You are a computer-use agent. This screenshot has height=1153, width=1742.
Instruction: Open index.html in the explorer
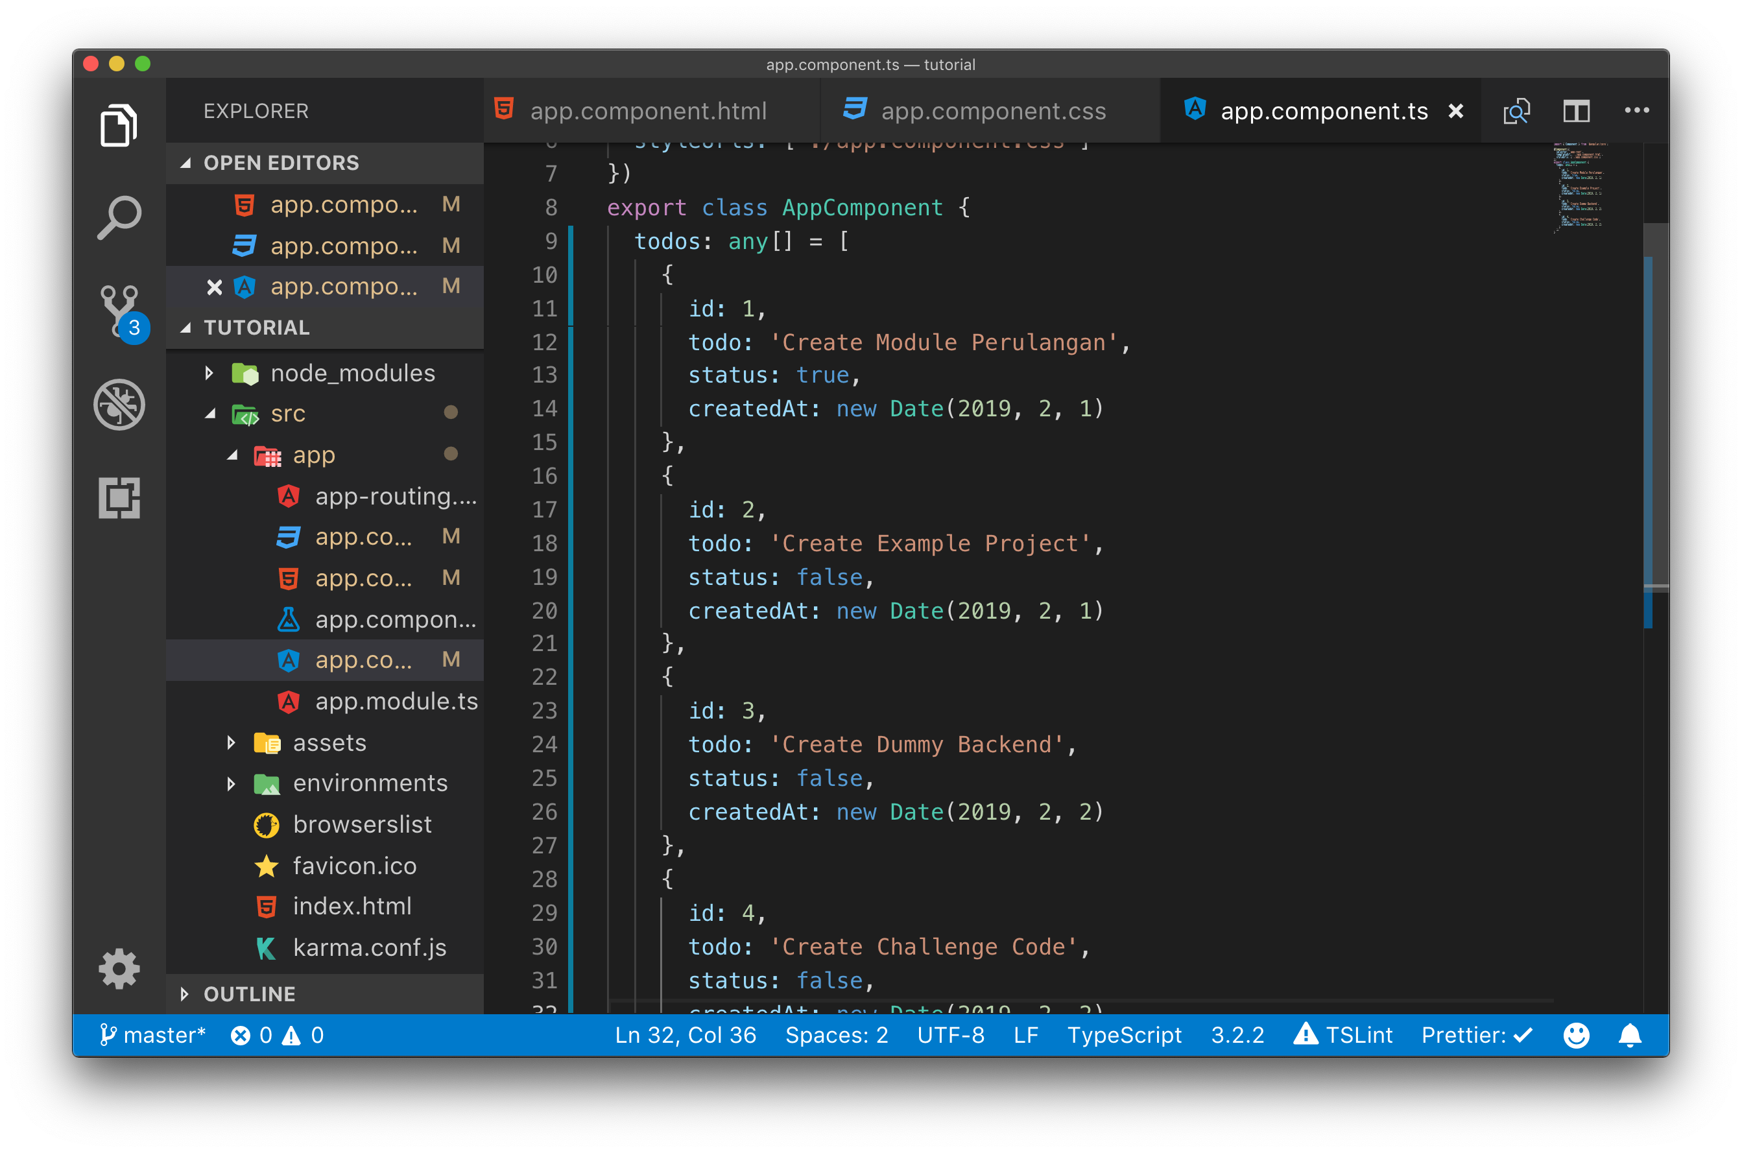325,906
